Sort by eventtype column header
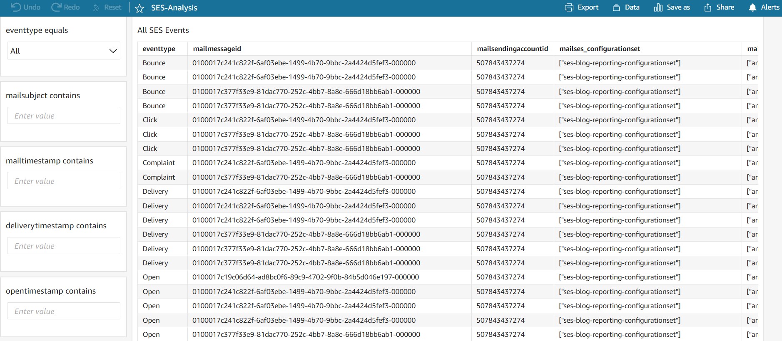This screenshot has height=341, width=782. click(x=159, y=49)
